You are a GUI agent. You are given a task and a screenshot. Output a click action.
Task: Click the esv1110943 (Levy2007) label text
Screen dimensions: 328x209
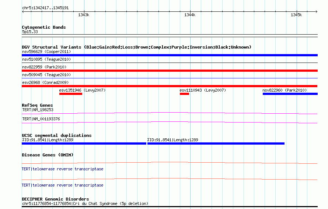[203, 90]
